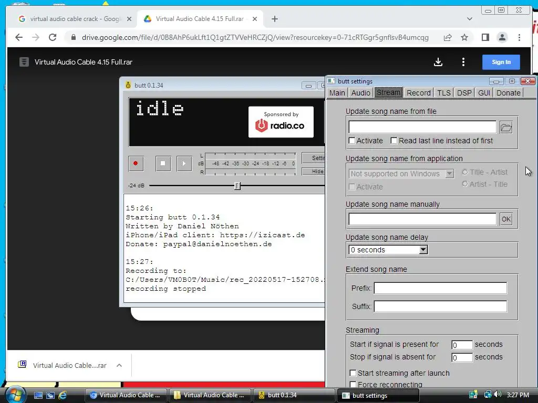Screen dimensions: 538x403
Task: Enable Activate for song name from file
Action: pos(351,141)
